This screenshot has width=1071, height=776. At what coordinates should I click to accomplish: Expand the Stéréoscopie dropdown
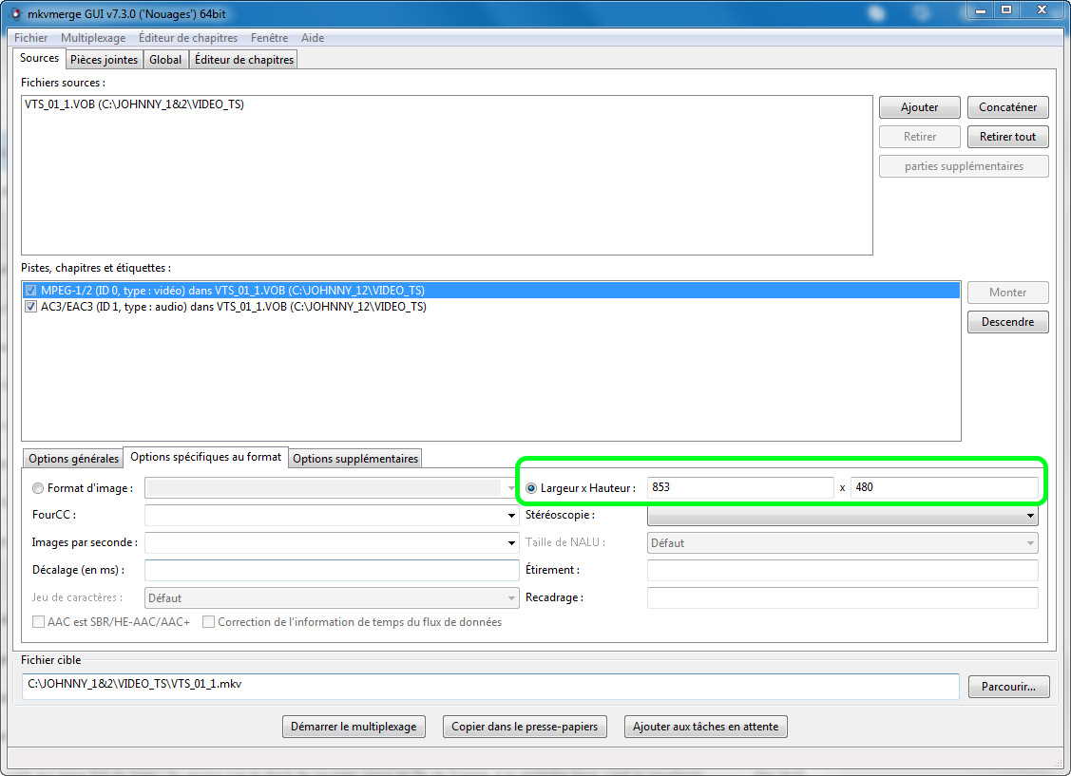[x=1030, y=516]
